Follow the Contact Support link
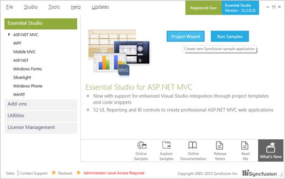Screen dimensions: 285x179 (33, 173)
